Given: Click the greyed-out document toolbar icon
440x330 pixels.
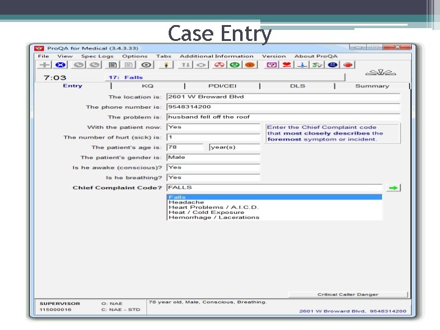Looking at the screenshot, I should coord(129,65).
